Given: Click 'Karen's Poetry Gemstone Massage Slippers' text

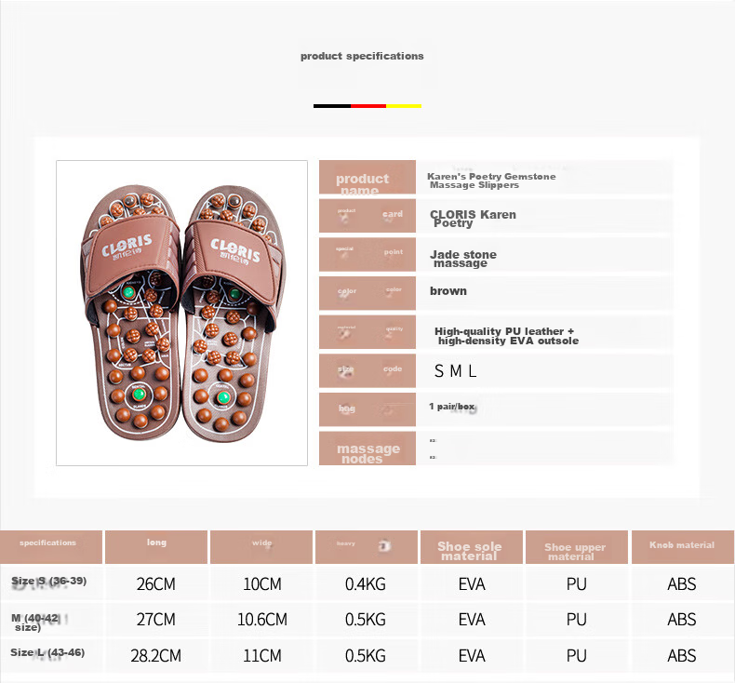Looking at the screenshot, I should coord(491,181).
